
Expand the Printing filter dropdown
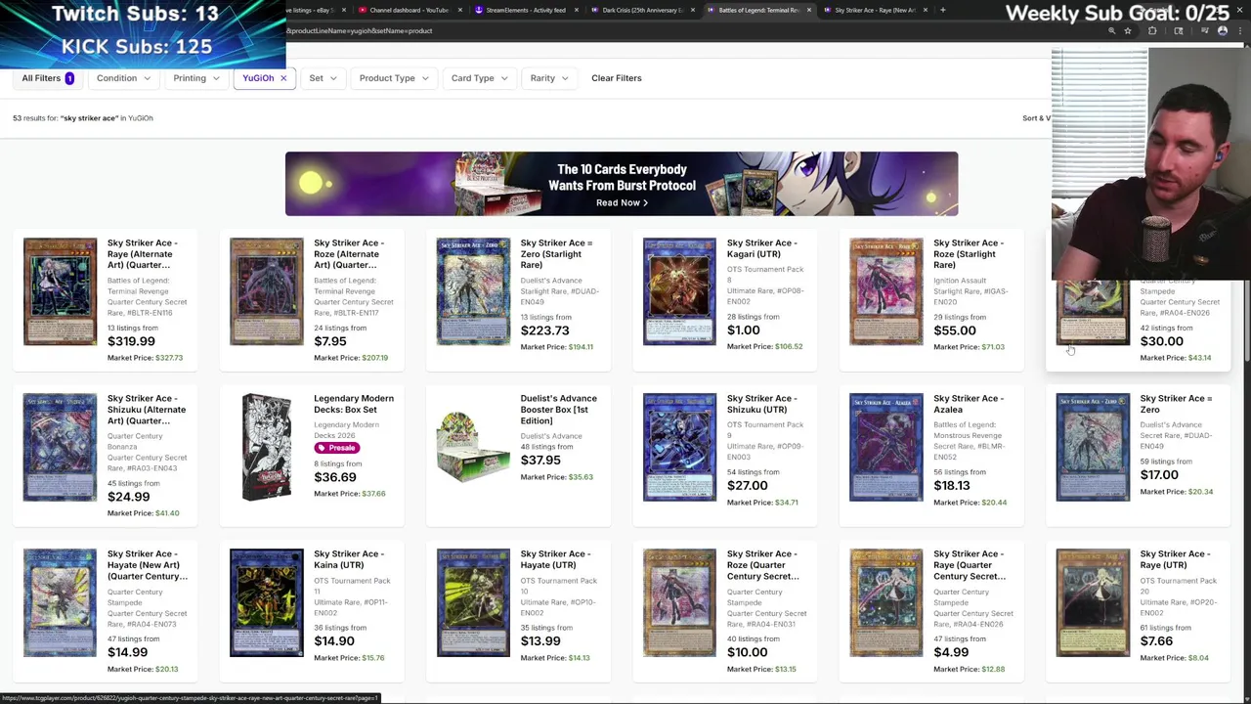(196, 78)
